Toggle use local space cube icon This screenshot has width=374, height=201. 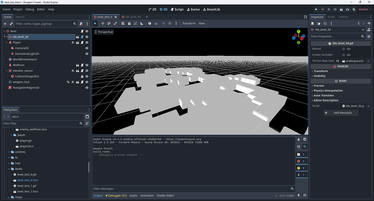[x=149, y=23]
